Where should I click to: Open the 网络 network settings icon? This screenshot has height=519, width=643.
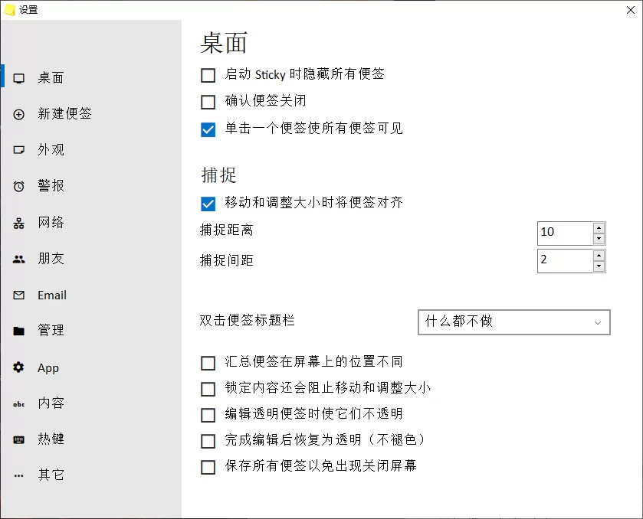(x=18, y=222)
